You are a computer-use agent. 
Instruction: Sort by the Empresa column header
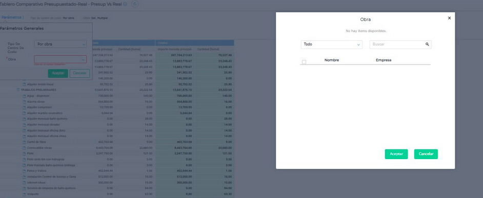click(384, 60)
